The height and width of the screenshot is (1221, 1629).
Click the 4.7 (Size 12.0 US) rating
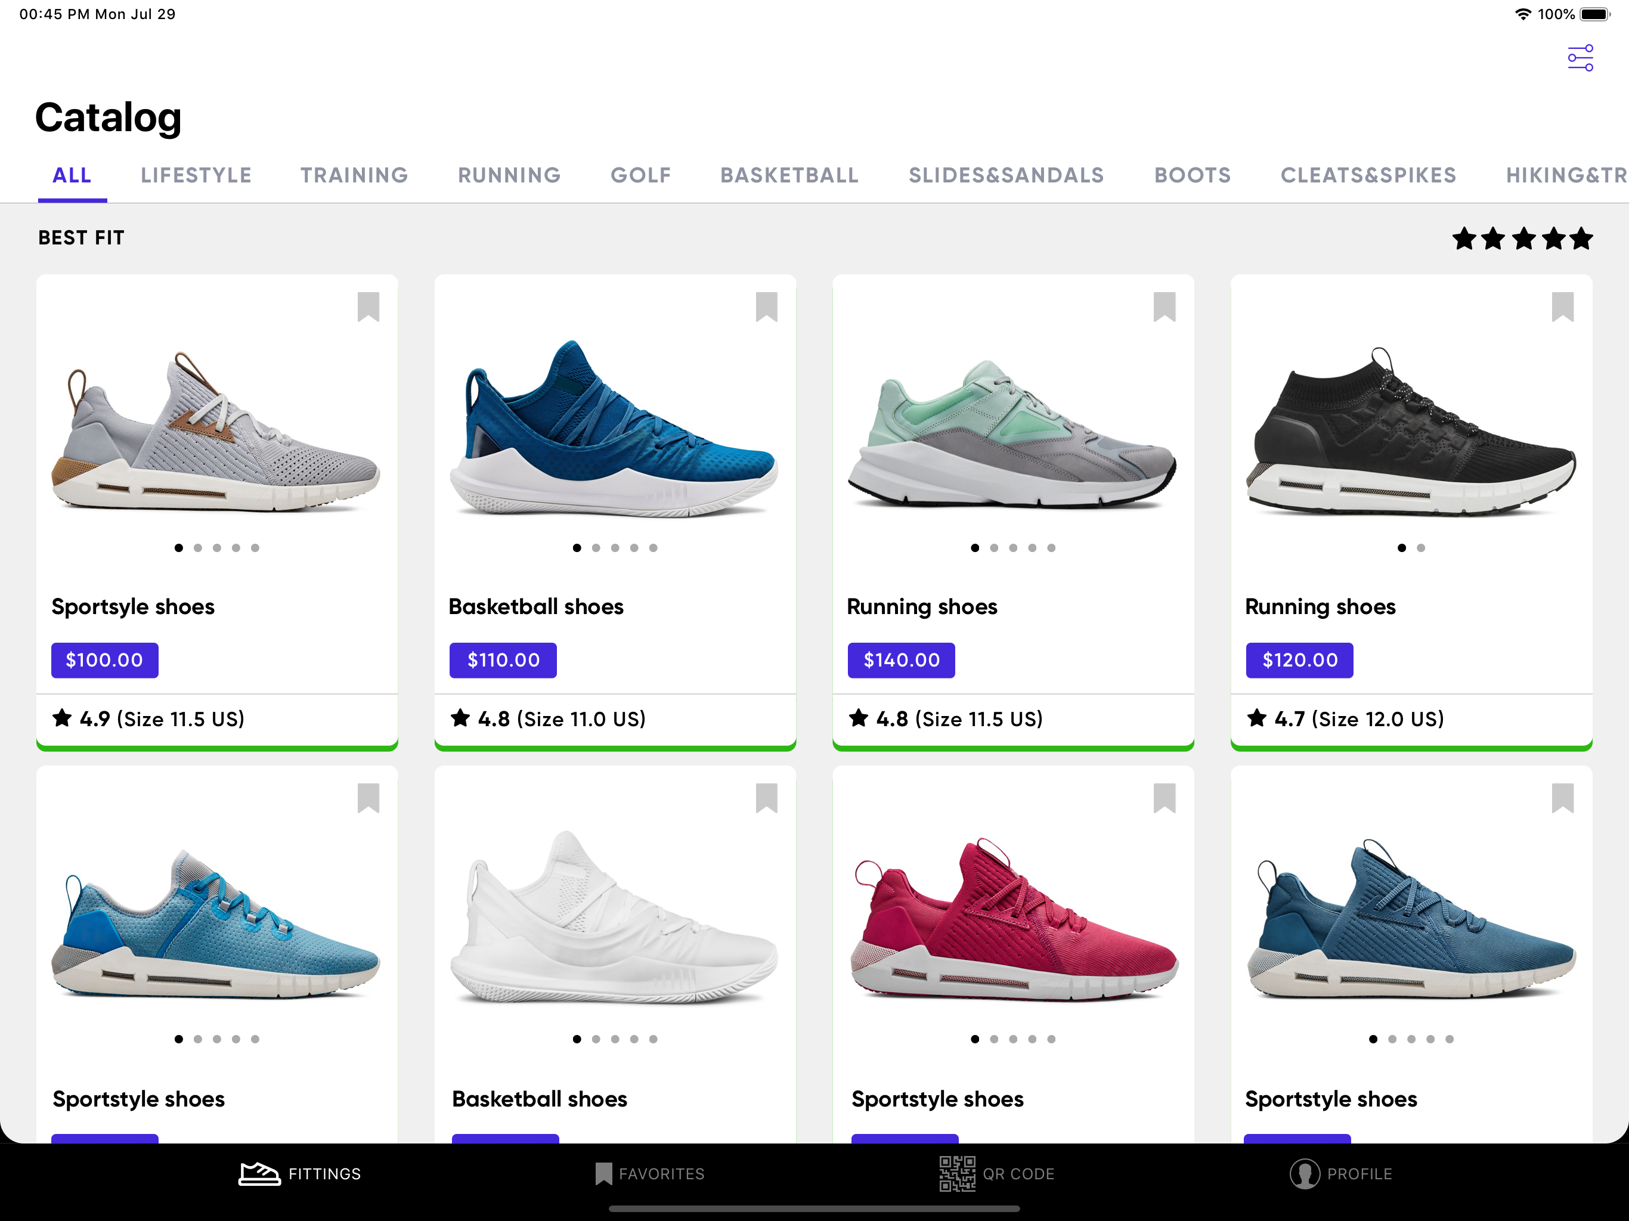(1345, 719)
